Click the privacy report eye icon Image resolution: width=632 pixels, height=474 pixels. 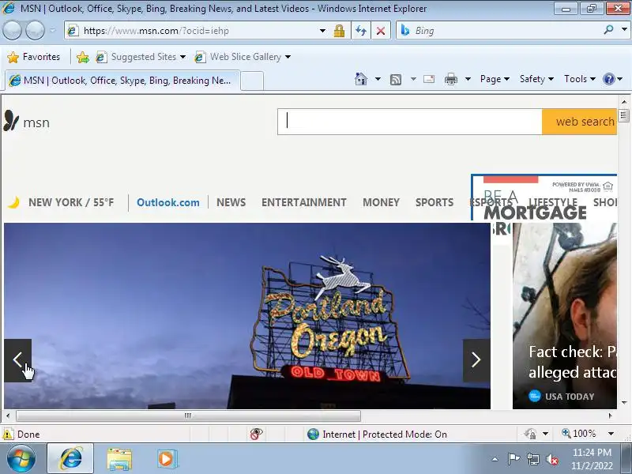click(256, 434)
